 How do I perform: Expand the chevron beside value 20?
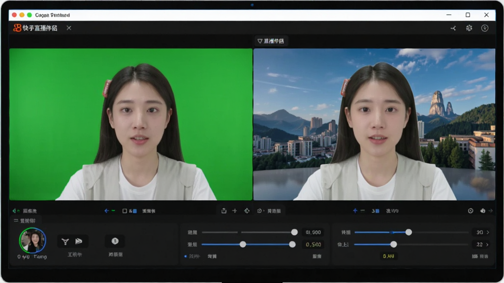tap(488, 245)
